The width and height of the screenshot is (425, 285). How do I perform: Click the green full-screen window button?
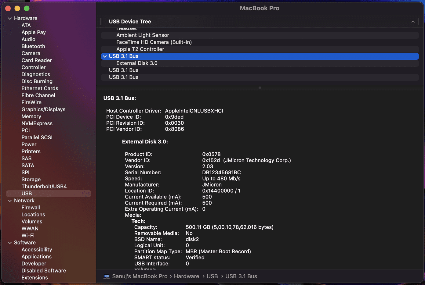27,9
